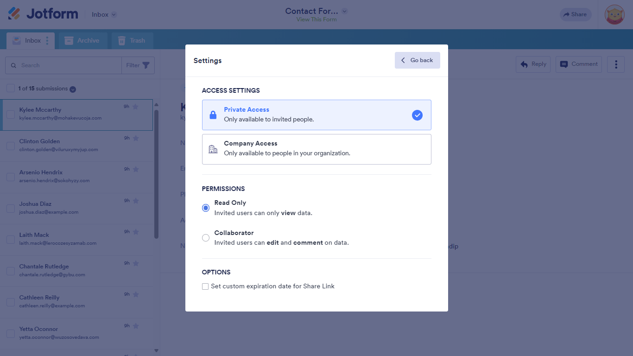Click the Go back button
Viewport: 633px width, 356px height.
pos(417,60)
